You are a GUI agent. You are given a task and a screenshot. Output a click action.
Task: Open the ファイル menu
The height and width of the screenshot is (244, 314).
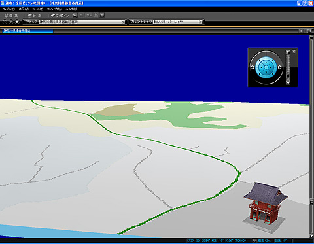[9, 9]
